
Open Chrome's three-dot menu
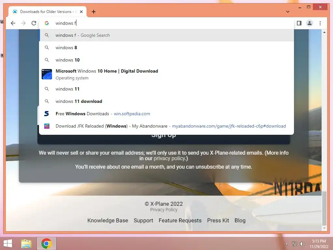[x=320, y=23]
